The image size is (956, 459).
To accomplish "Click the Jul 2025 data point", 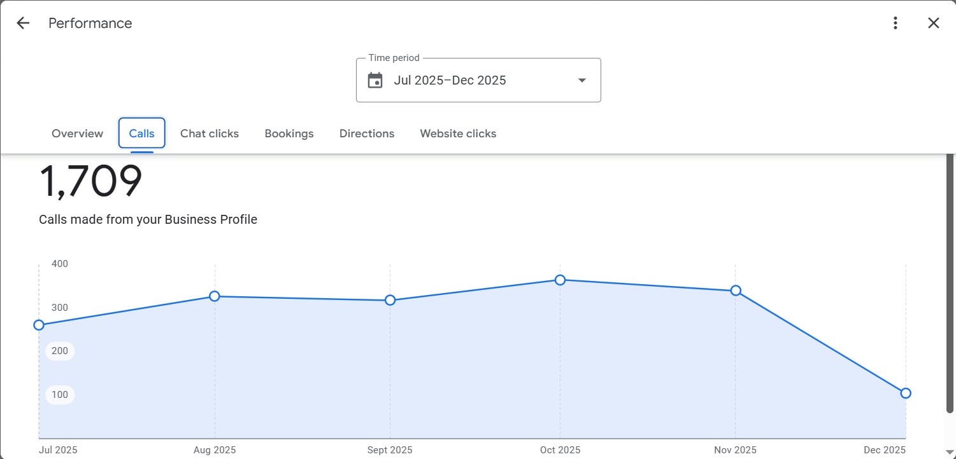I will tap(39, 325).
